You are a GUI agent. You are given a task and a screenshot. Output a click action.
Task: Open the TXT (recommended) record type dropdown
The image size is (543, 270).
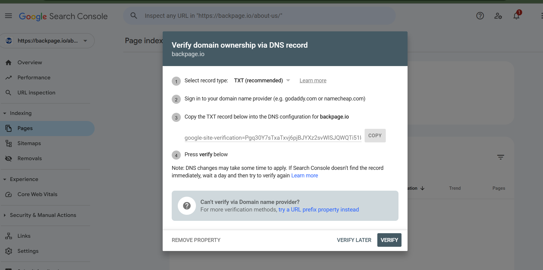pyautogui.click(x=262, y=81)
